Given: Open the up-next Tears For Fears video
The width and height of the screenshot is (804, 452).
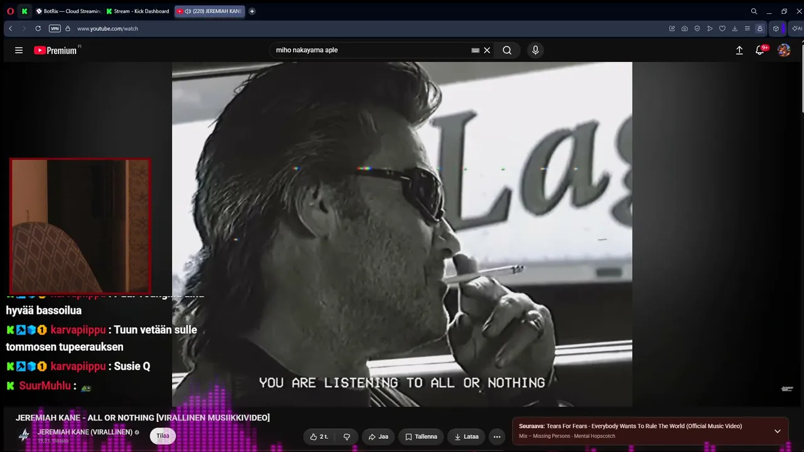Looking at the screenshot, I should coord(631,426).
